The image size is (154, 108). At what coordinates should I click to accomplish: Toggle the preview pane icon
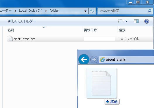[136, 21]
